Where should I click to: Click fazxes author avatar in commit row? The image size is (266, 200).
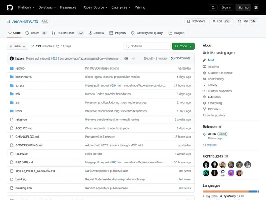(12, 58)
